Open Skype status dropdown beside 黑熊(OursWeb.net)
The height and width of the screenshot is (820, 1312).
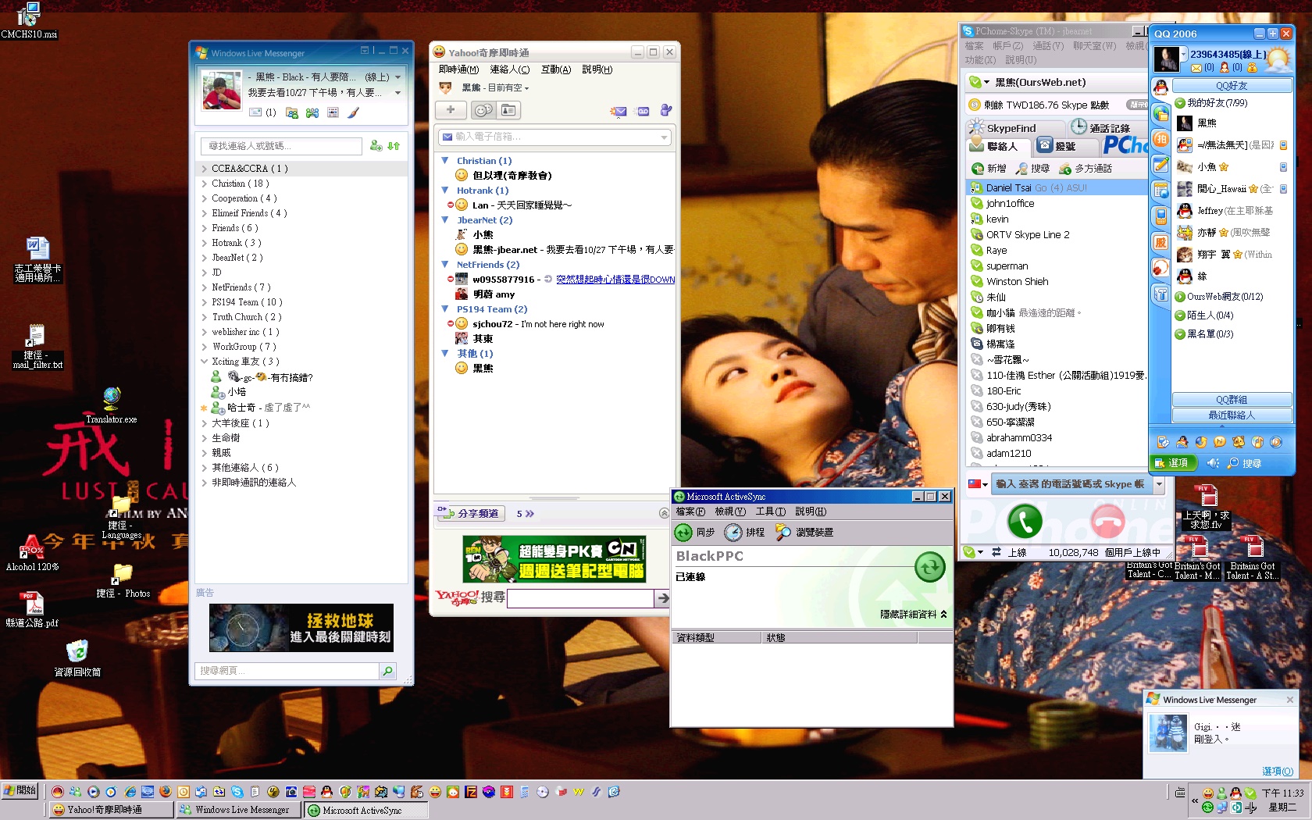pos(986,82)
